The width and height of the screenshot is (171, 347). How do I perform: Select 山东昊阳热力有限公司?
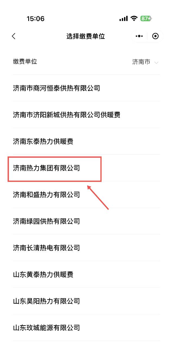87,301
